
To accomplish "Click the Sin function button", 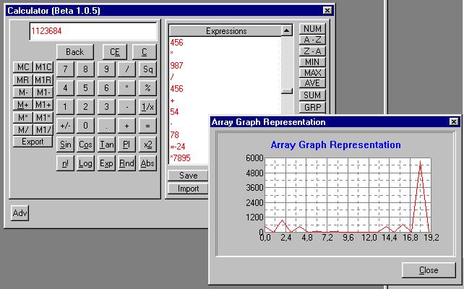I will (x=65, y=144).
